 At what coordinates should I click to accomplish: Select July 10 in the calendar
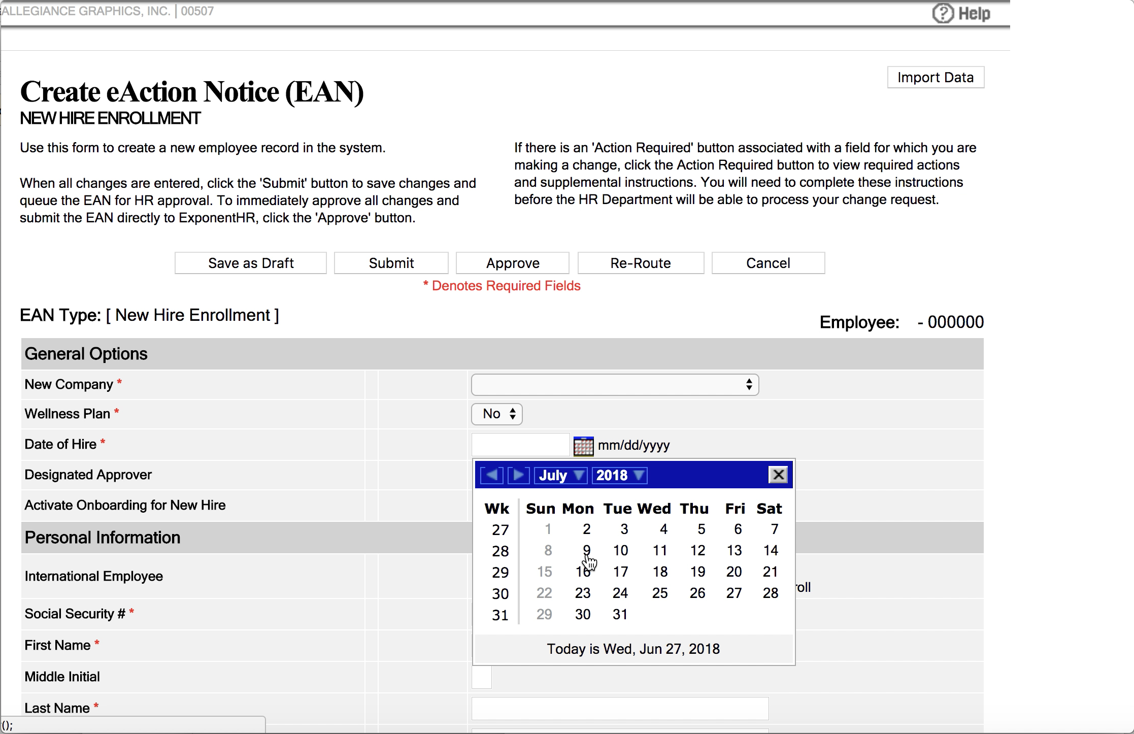[x=620, y=551]
